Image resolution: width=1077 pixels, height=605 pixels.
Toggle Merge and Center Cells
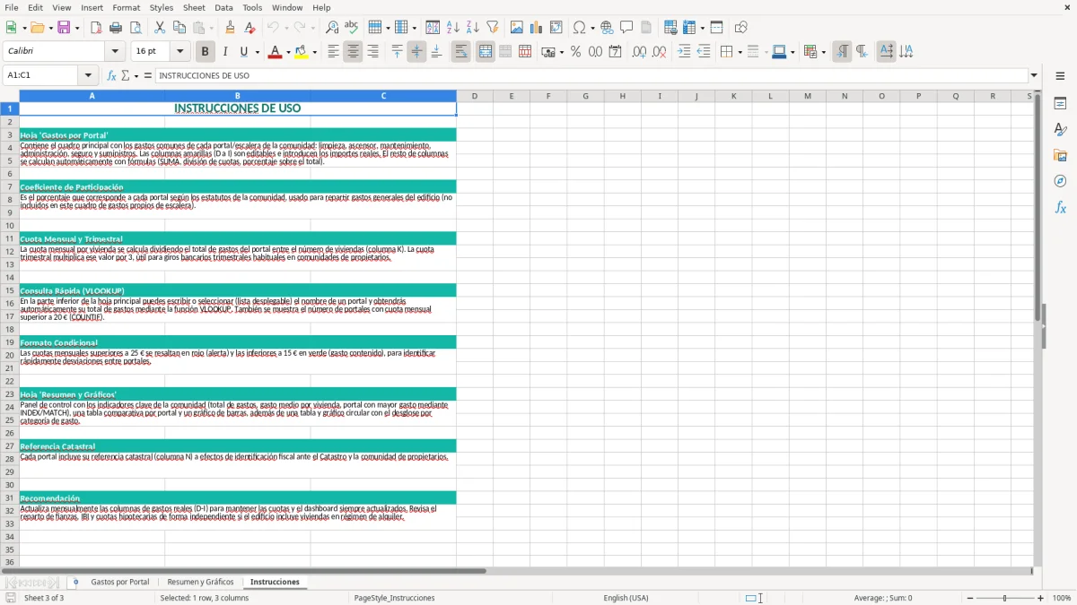click(486, 52)
